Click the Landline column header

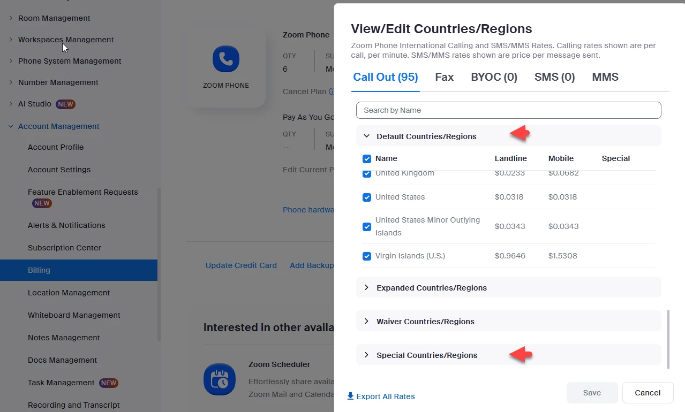point(510,158)
